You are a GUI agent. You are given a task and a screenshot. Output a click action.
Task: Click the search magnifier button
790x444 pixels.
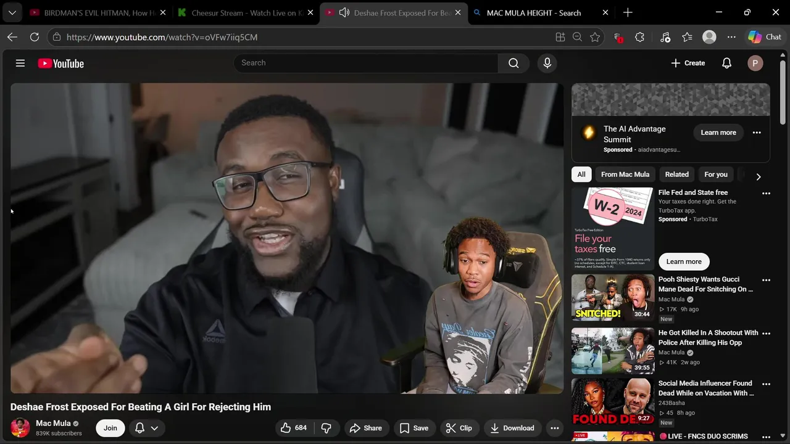pos(513,63)
